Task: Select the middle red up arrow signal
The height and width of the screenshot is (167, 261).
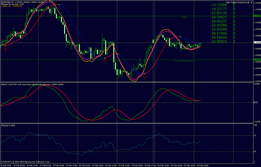Action: click(x=105, y=61)
